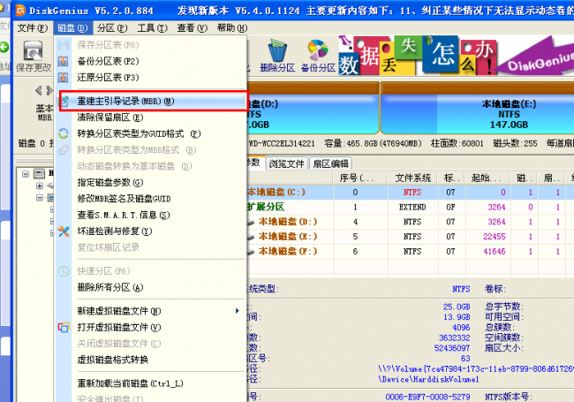This screenshot has height=402, width=574.
Task: Select 还原分区表(F3) menu entry
Action: click(151, 77)
